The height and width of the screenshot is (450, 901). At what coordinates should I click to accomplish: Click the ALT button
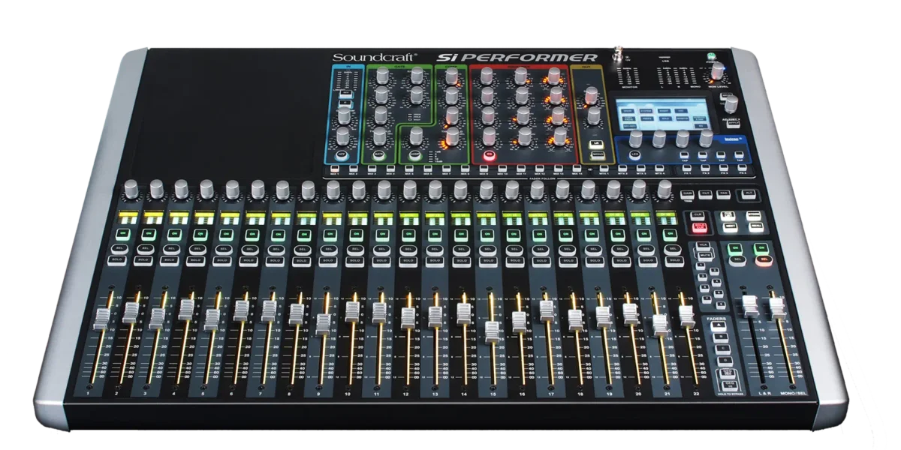(x=748, y=193)
